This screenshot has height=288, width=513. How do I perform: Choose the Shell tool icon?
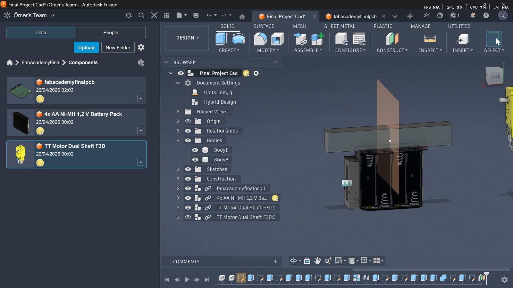coord(278,39)
